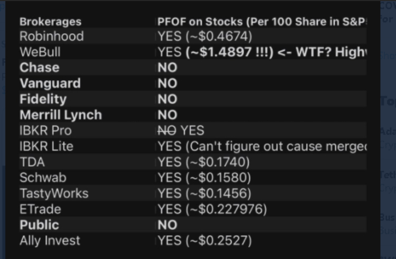396x259 pixels.
Task: Click the struck-through NO YES cell
Action: tap(181, 130)
